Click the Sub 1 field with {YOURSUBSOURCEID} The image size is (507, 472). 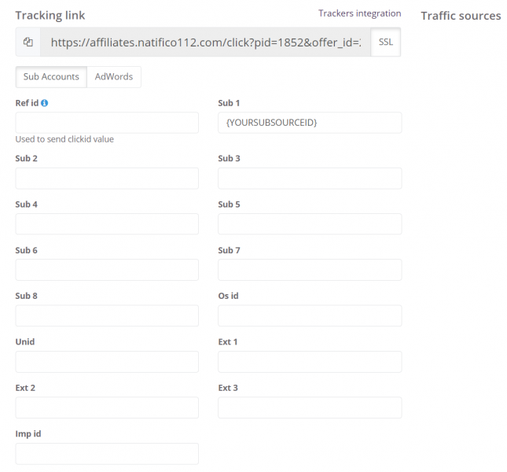click(x=310, y=123)
